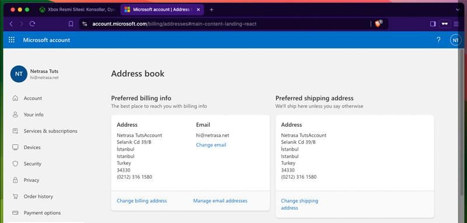Open the browser hamburger menu
Image resolution: width=467 pixels, height=223 pixels.
pyautogui.click(x=456, y=24)
